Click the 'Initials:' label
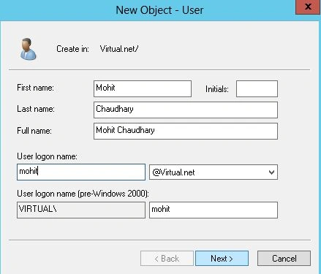 217,89
